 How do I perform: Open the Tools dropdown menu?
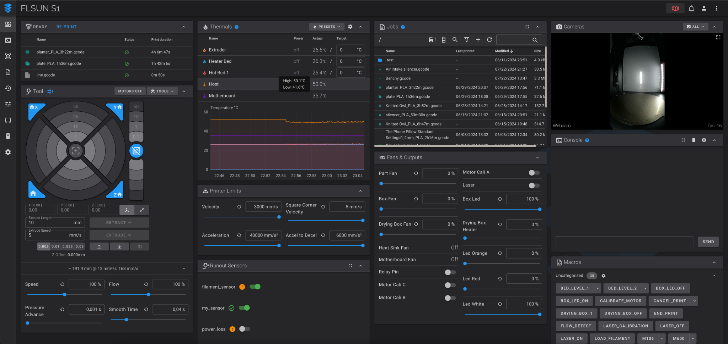coord(162,91)
